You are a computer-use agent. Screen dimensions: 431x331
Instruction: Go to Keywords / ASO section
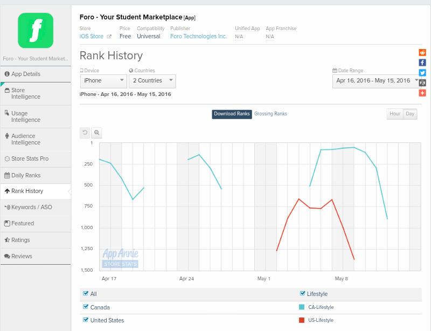(x=31, y=207)
